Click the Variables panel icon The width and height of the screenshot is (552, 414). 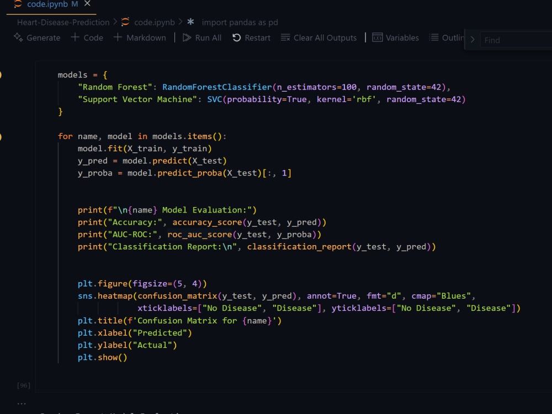[x=378, y=38]
